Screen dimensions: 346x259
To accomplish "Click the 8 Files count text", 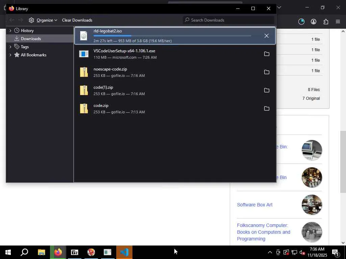I will [314, 90].
